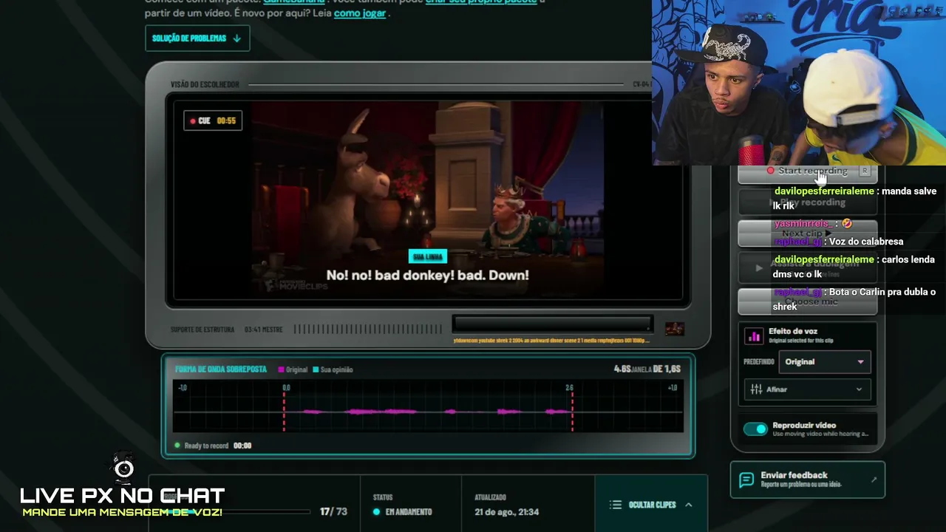
Task: Click the 'Ready to record' status text
Action: (x=206, y=446)
